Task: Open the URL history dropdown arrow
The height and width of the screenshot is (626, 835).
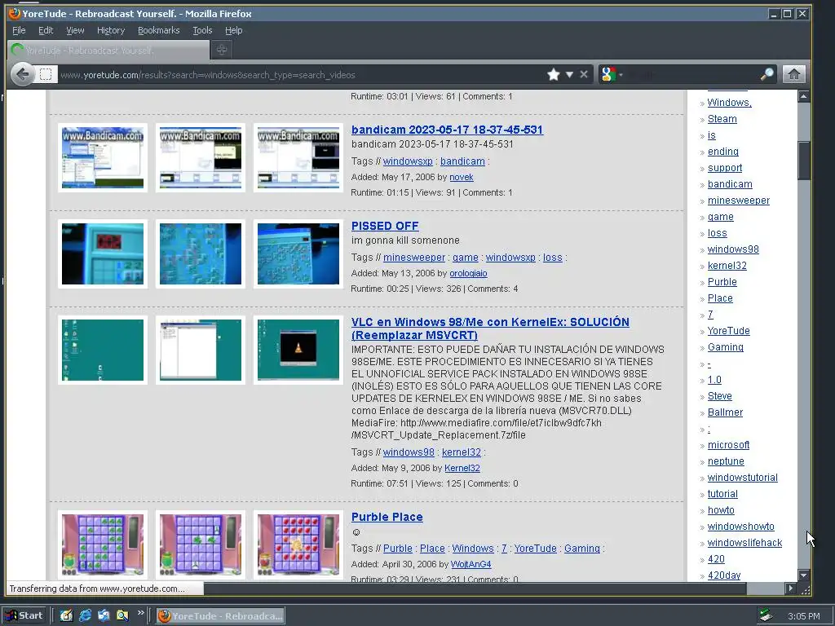Action: (x=569, y=74)
